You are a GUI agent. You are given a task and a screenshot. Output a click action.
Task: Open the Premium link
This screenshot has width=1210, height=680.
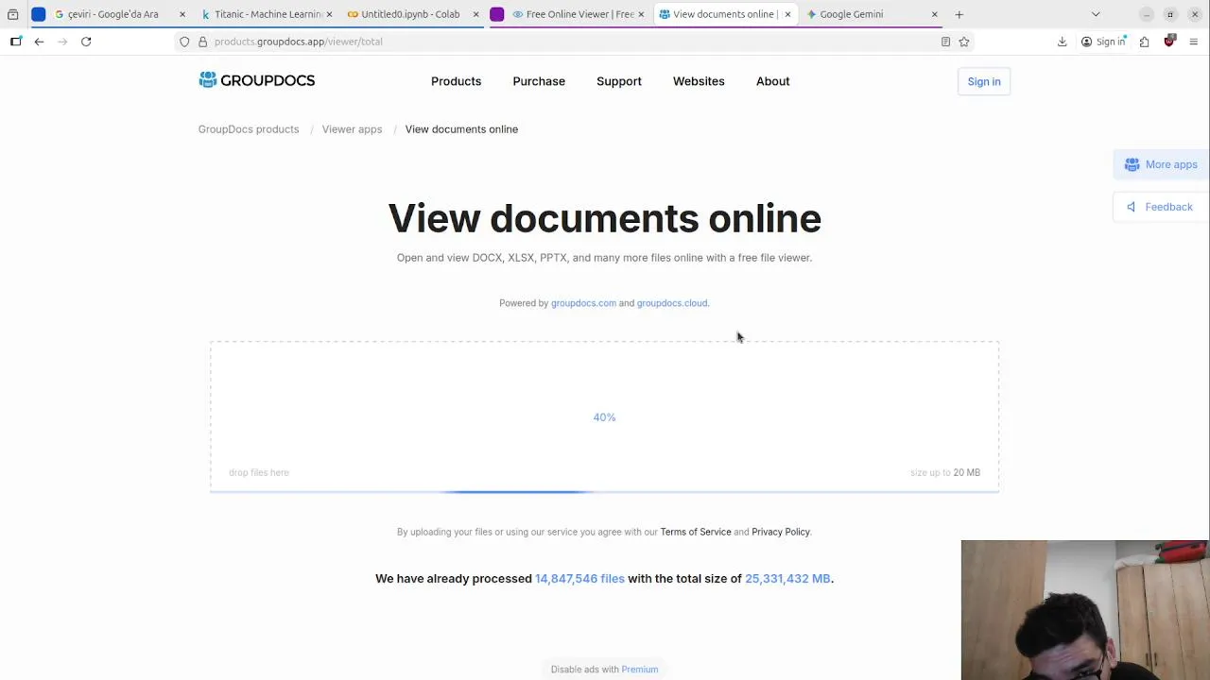coord(640,670)
